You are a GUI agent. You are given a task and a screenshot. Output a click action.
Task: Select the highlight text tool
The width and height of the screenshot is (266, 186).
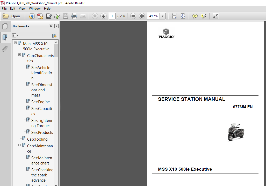203,16
